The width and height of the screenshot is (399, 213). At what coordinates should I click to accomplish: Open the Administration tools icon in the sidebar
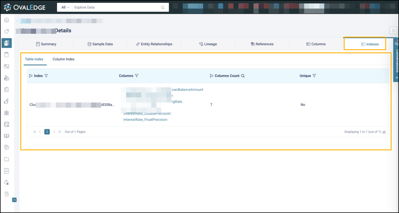[x=7, y=194]
